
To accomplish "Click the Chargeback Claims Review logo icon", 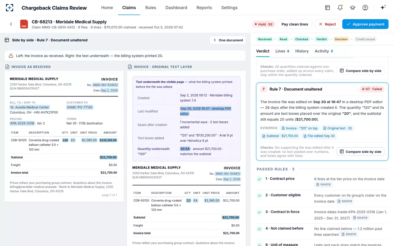I will pyautogui.click(x=10, y=8).
